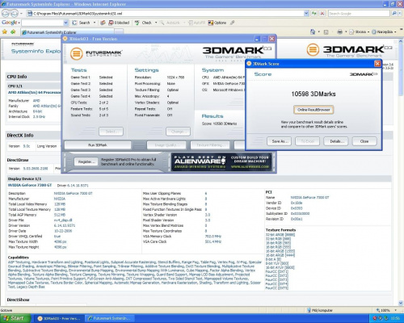Open Favorites Center star icon

tap(5, 31)
